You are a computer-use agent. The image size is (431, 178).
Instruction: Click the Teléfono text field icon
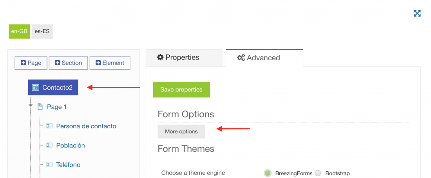point(49,164)
